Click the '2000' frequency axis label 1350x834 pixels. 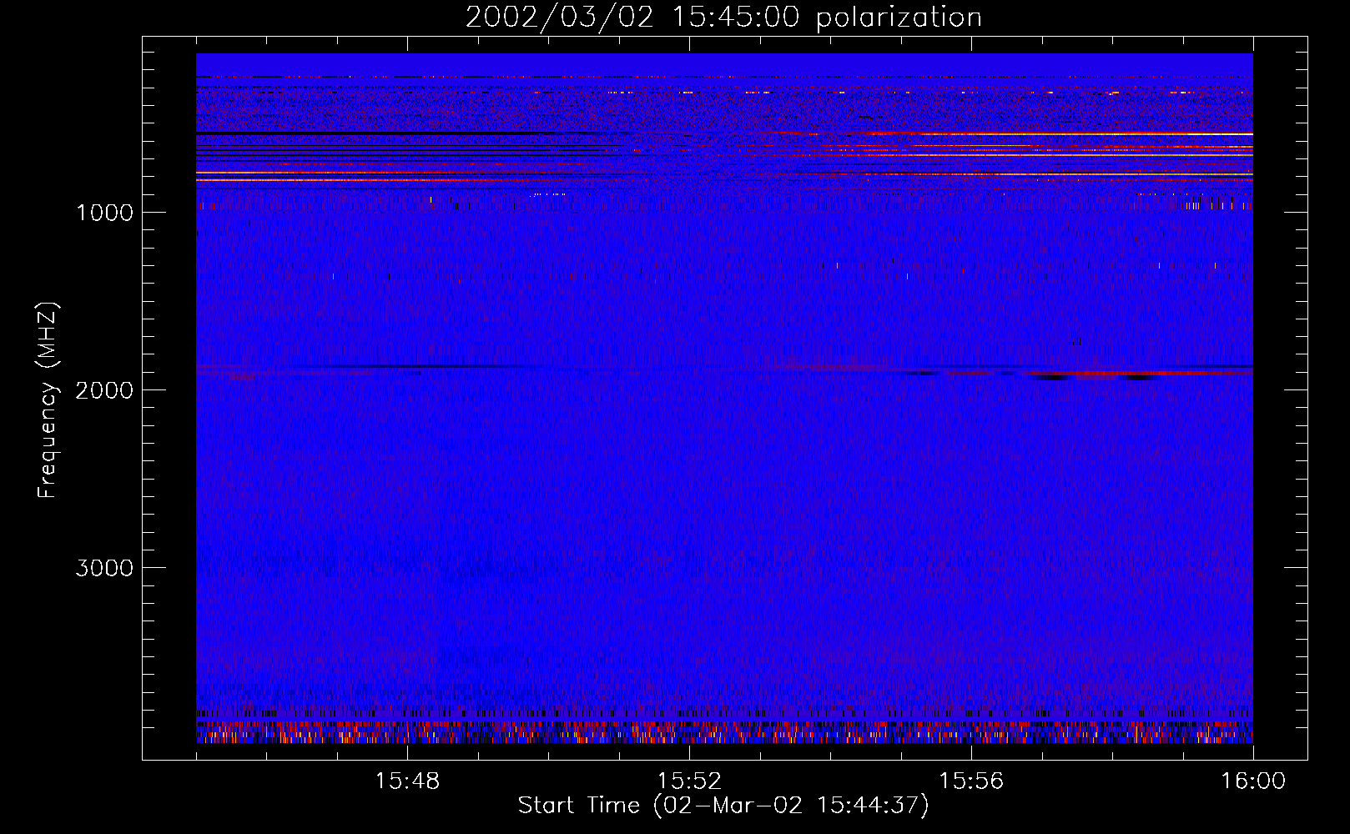coord(104,390)
